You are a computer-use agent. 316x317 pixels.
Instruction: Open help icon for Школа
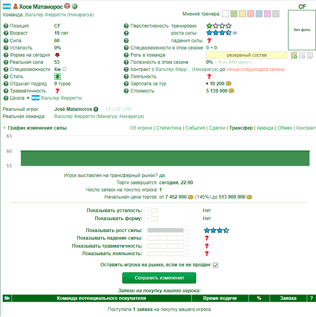pyautogui.click(x=6, y=98)
